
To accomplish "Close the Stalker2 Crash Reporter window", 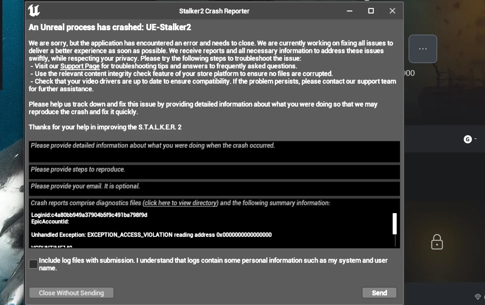I will tap(392, 11).
